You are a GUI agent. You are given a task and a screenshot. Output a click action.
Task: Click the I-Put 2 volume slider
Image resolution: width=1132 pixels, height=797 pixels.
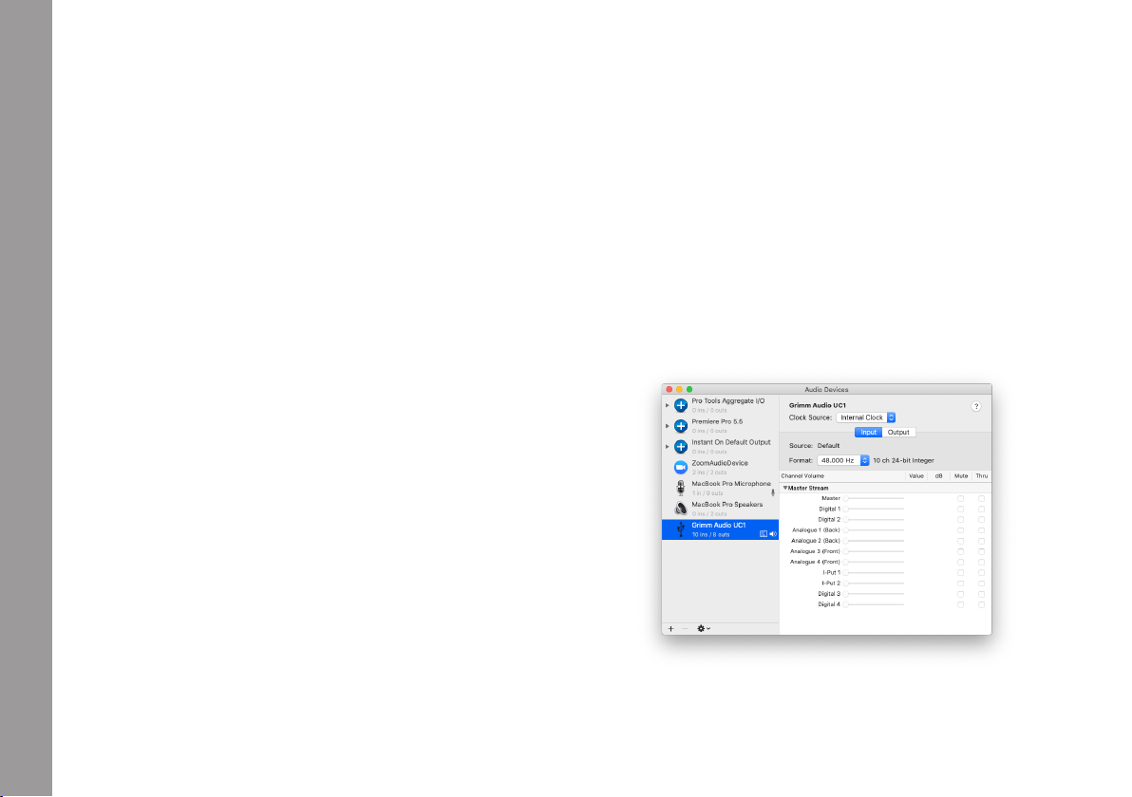pyautogui.click(x=874, y=584)
